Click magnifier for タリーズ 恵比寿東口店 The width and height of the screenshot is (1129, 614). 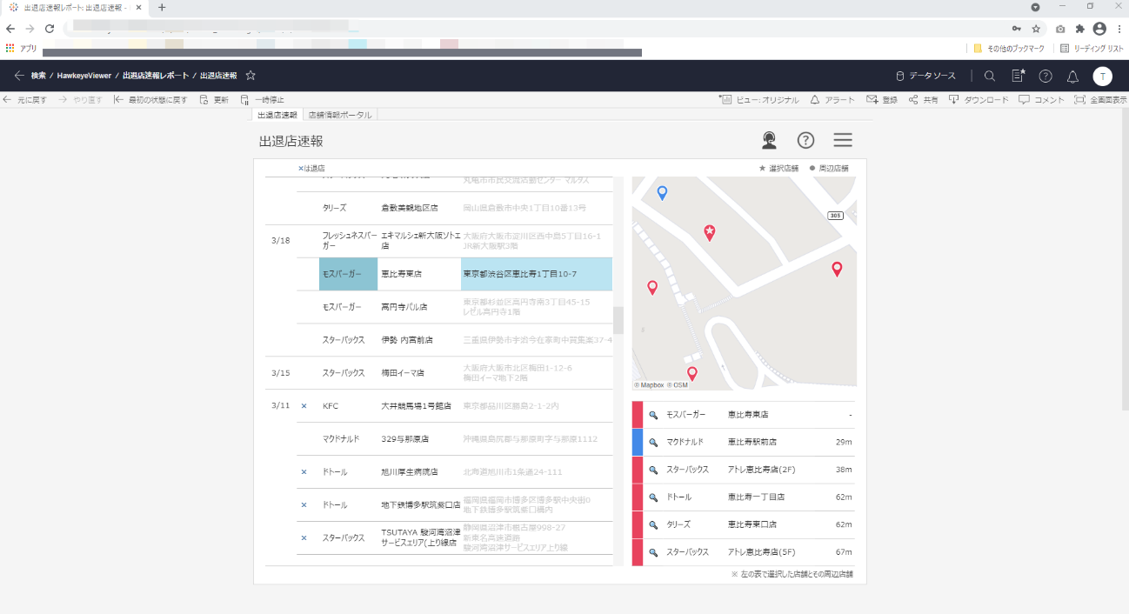[653, 524]
